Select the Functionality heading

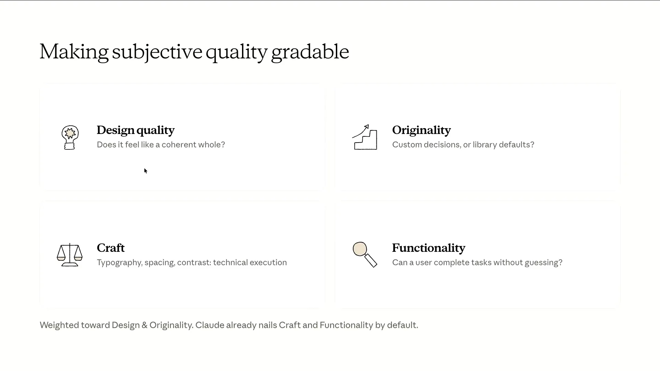pyautogui.click(x=428, y=248)
